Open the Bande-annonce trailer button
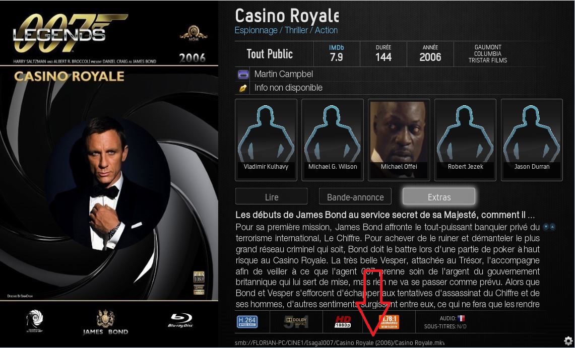575x348 pixels. pos(355,197)
